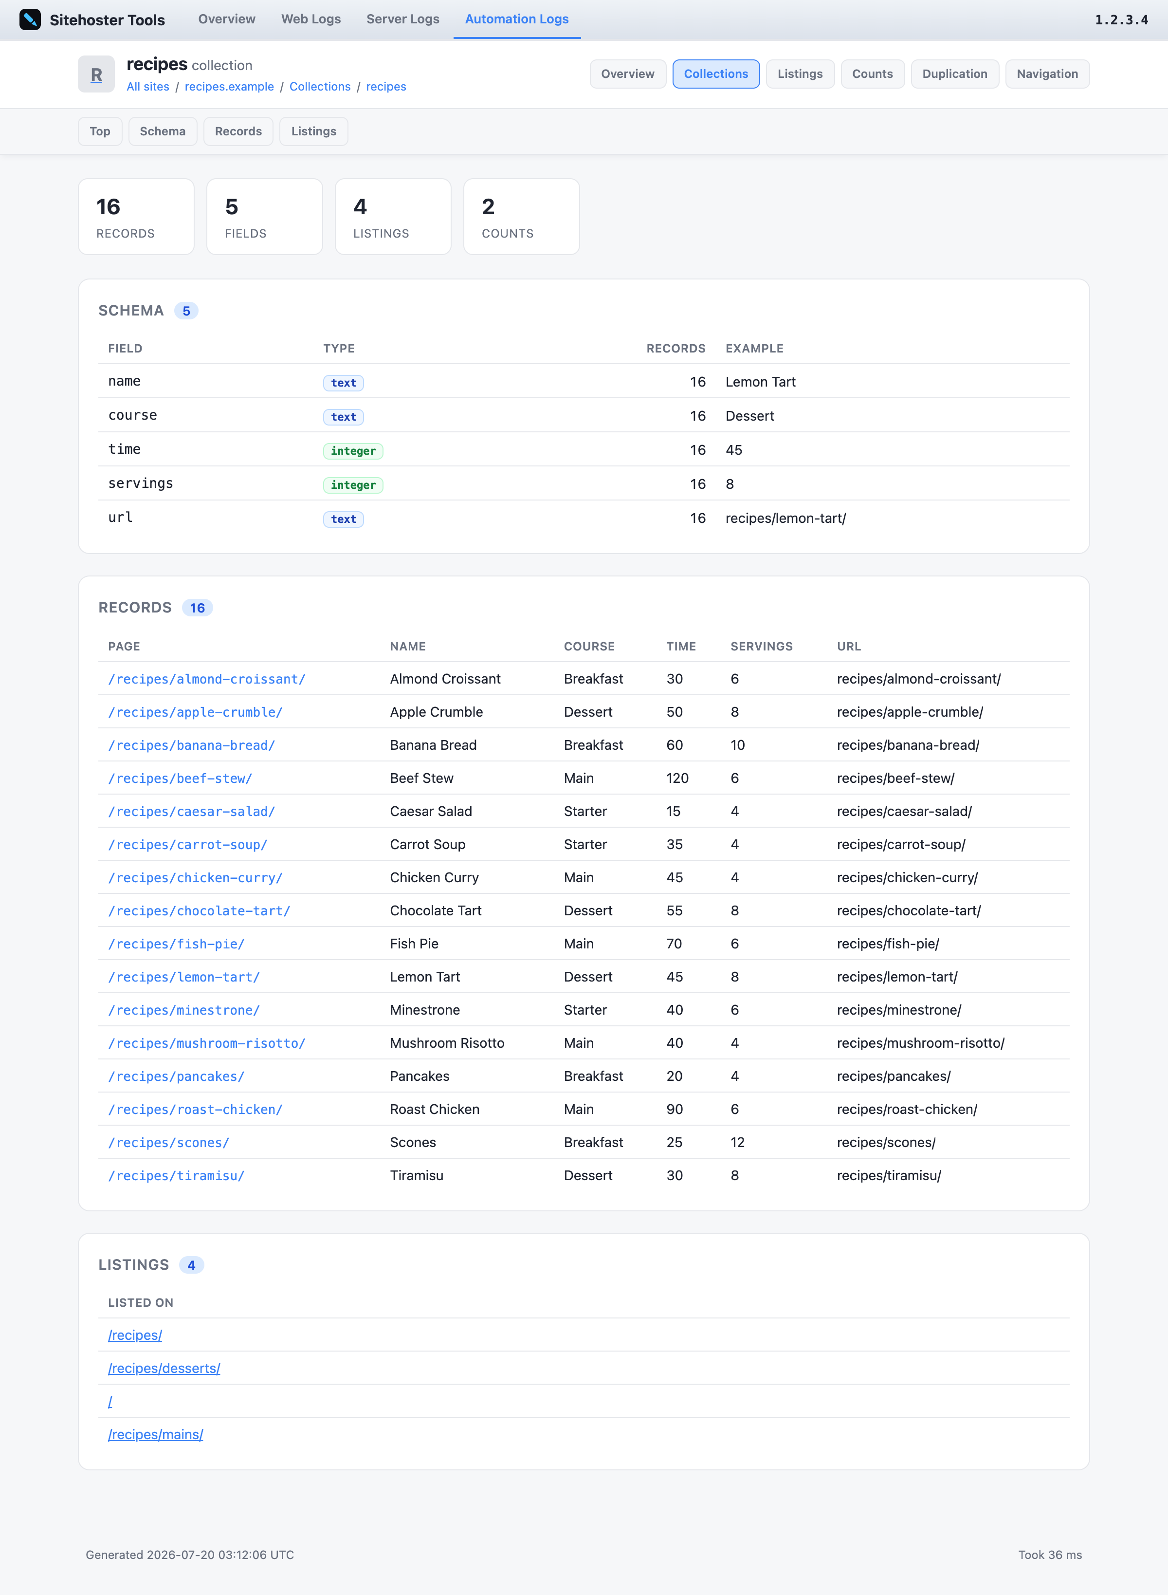Open the Web Logs top navigation item
This screenshot has width=1168, height=1595.
click(311, 19)
